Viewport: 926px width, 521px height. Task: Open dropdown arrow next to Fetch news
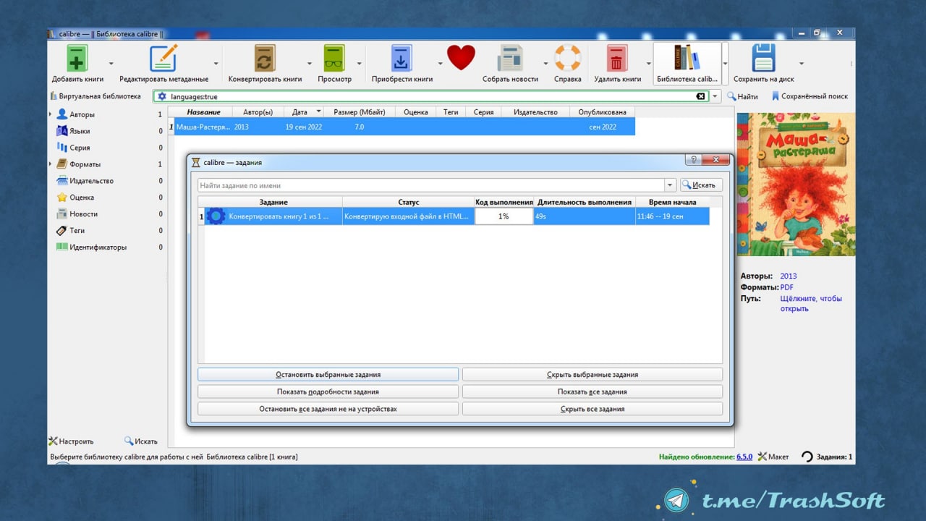click(x=545, y=64)
